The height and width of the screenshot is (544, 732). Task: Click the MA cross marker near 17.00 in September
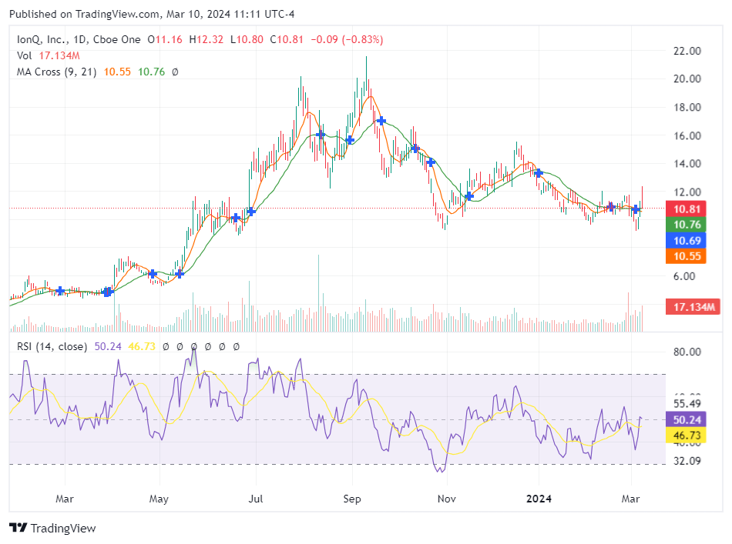point(381,121)
